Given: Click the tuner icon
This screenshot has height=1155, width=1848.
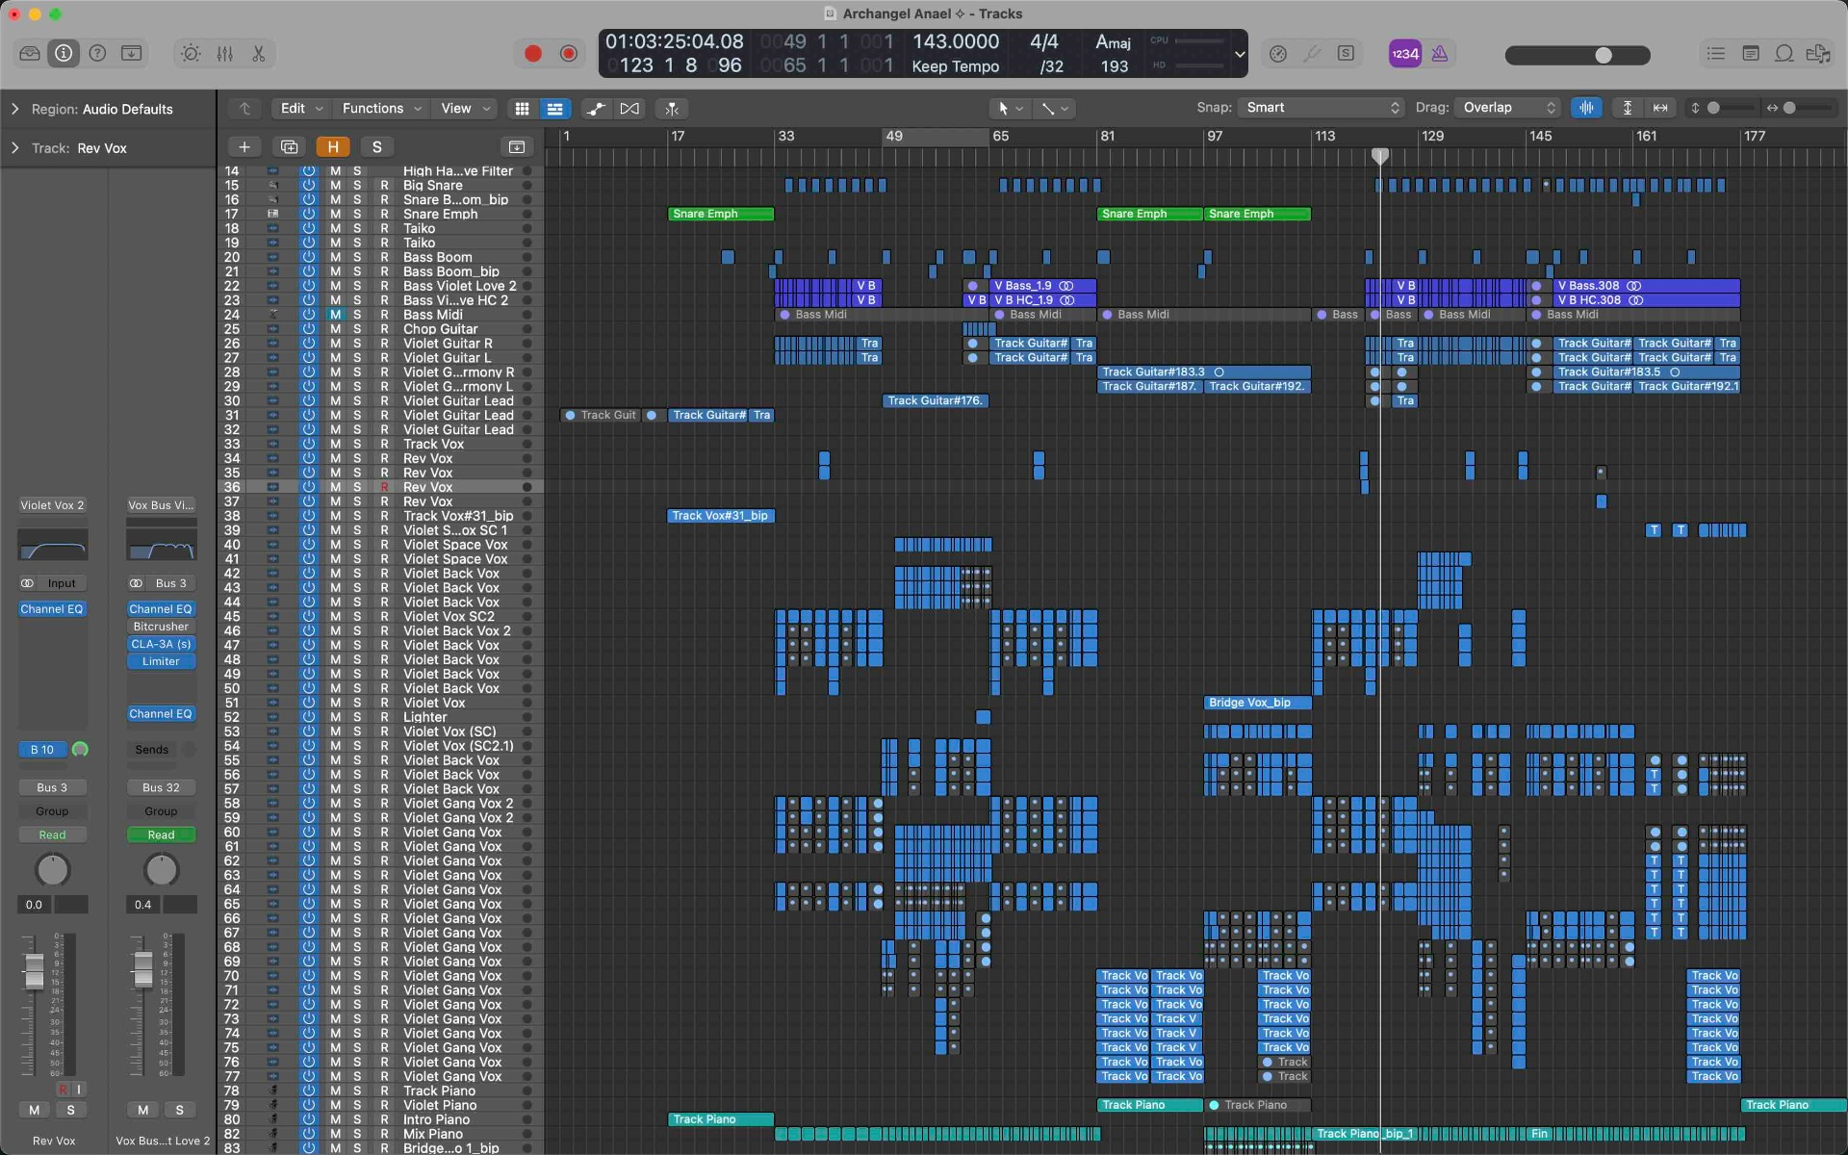Looking at the screenshot, I should pyautogui.click(x=1312, y=54).
